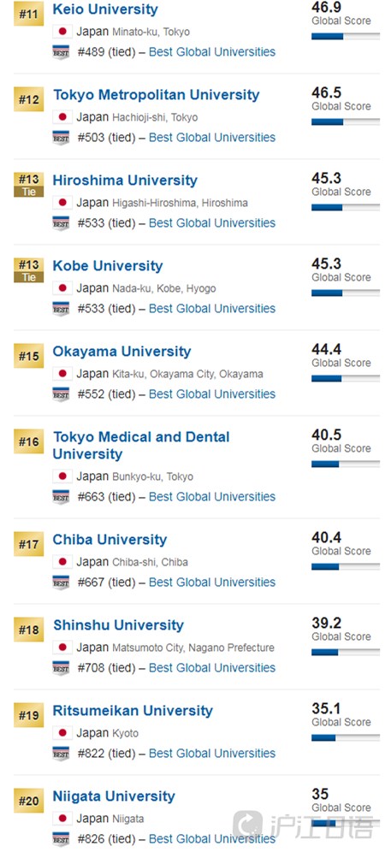
Task: Open the Shinshu University page
Action: 119,624
